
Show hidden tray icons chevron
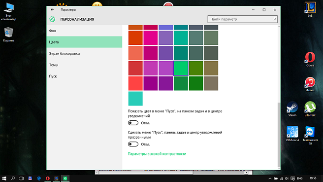point(270,179)
